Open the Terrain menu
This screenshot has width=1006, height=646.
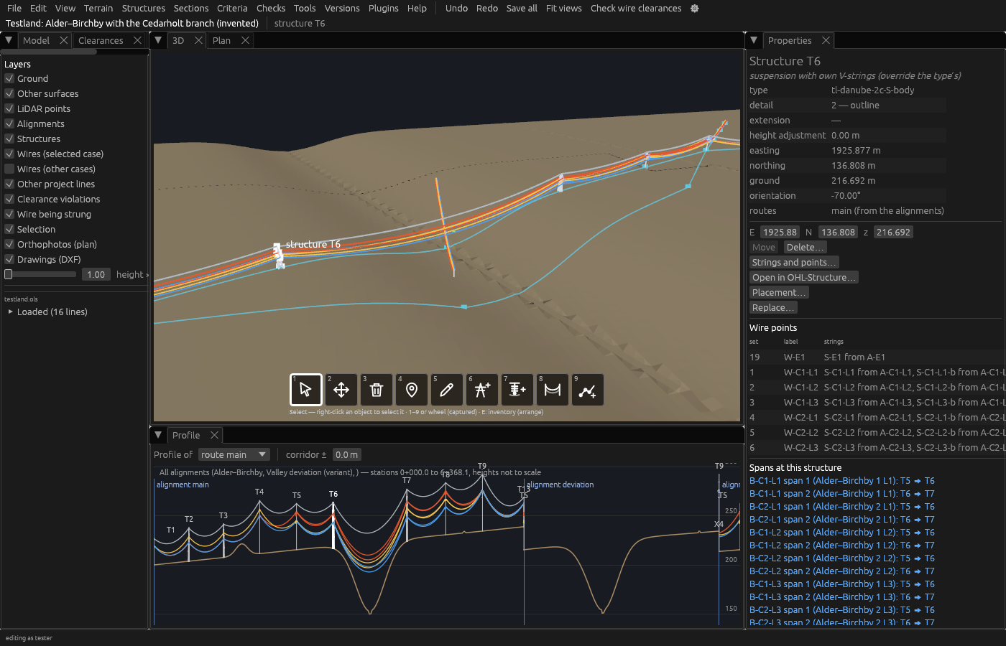[x=98, y=9]
